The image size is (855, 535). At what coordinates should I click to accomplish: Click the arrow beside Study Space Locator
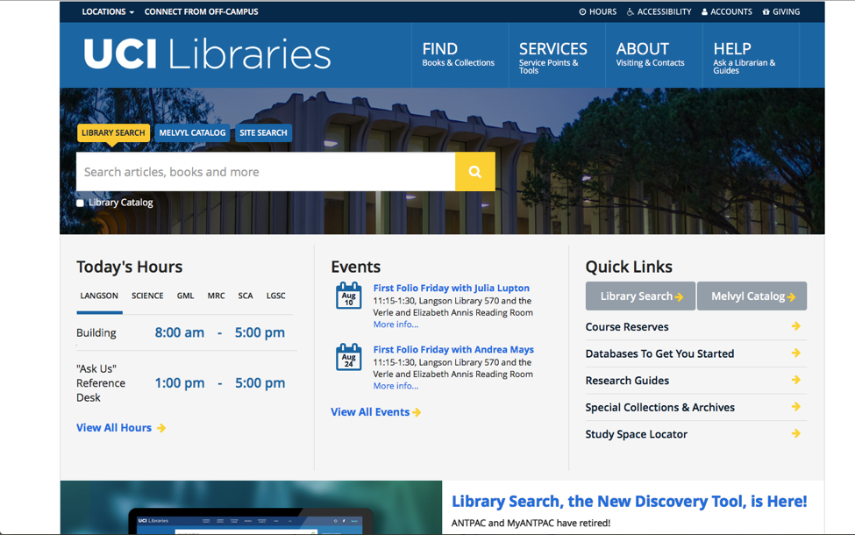796,433
